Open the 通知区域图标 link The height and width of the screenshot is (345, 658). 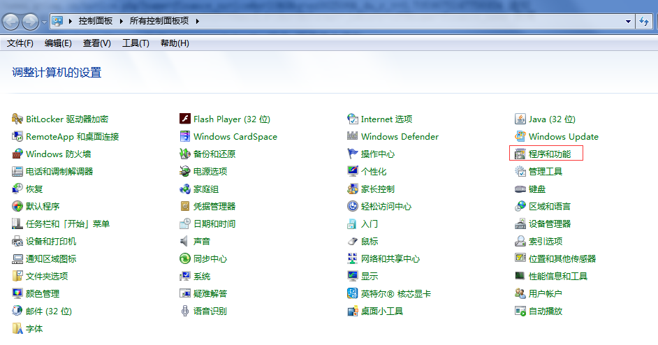(51, 258)
